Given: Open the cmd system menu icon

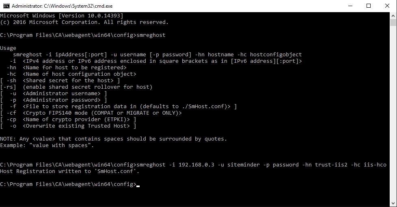Looking at the screenshot, I should 6,6.
